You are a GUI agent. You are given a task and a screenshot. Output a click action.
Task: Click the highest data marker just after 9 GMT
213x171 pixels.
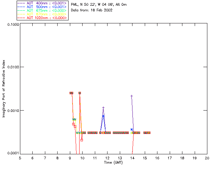click(72, 93)
